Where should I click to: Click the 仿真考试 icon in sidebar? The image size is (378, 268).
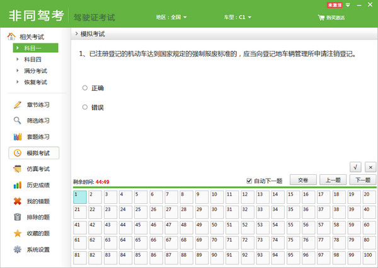point(17,169)
